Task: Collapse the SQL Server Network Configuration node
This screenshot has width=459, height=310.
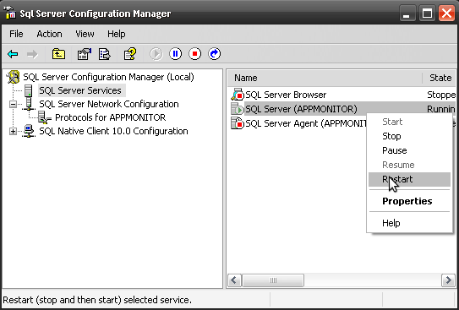Action: point(13,104)
